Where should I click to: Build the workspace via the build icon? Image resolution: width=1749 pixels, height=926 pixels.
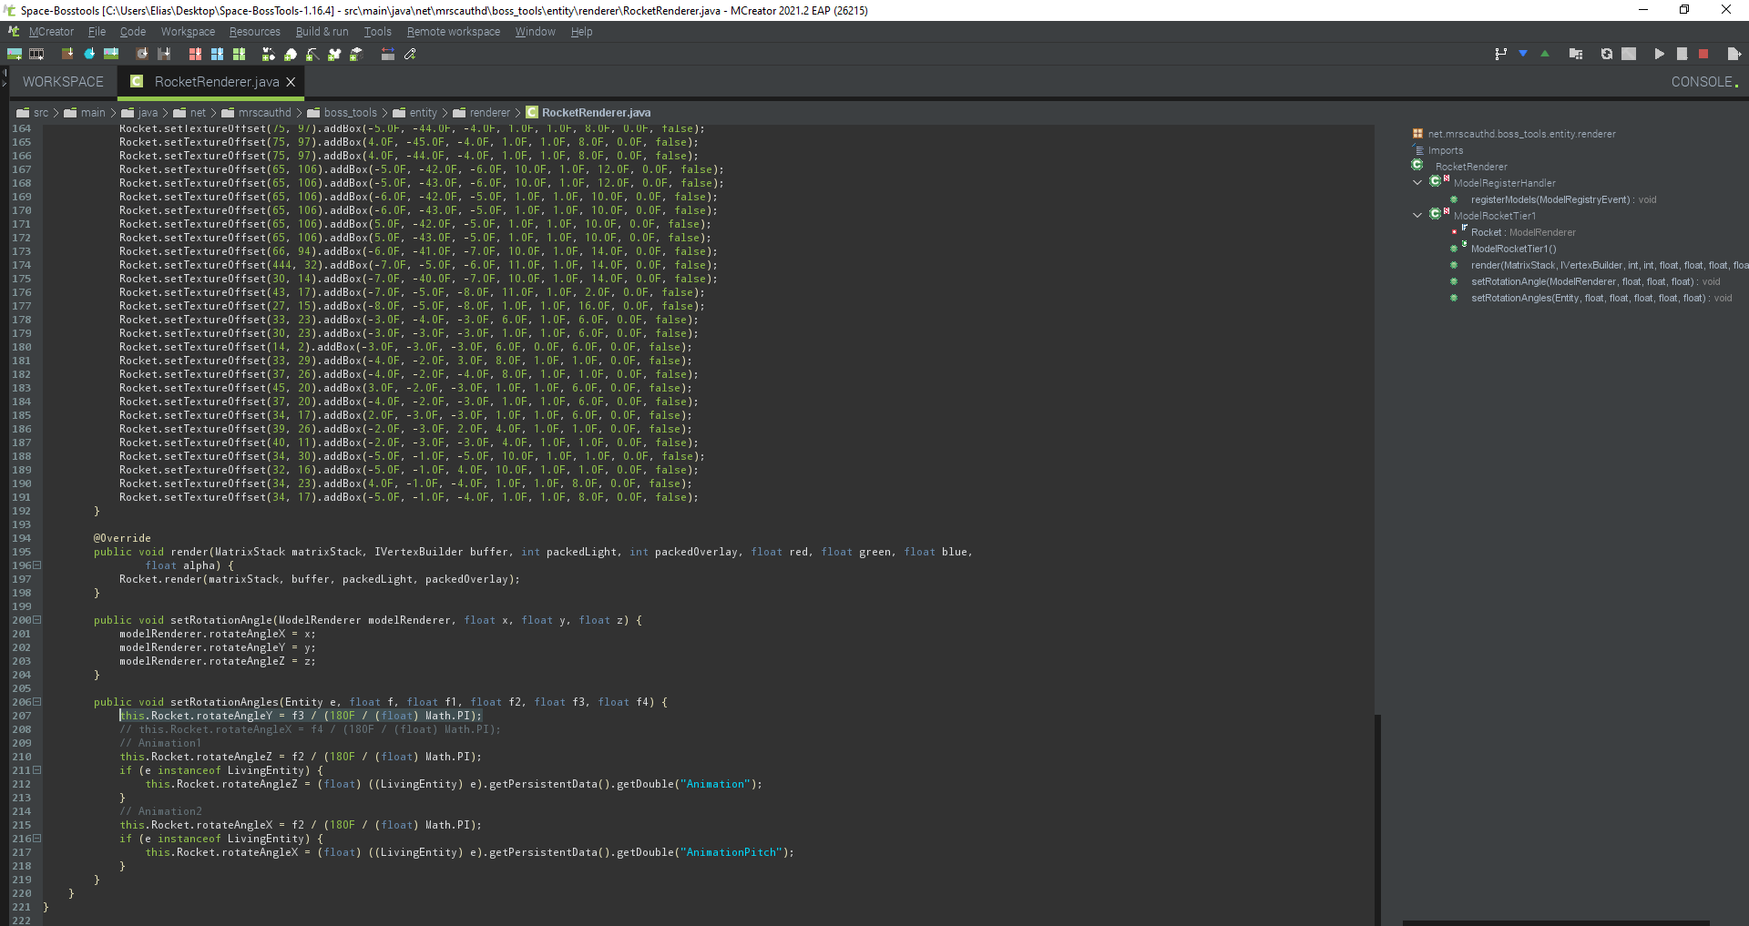pyautogui.click(x=1576, y=54)
